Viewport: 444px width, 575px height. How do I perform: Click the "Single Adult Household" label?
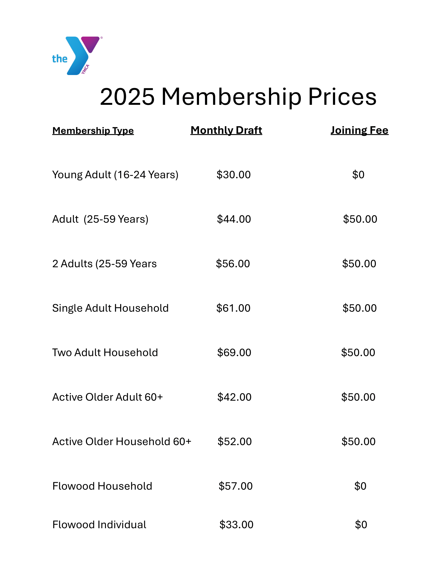[x=110, y=308]
